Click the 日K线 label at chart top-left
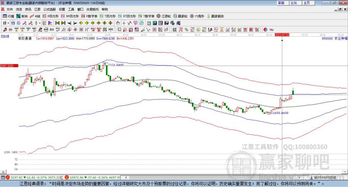Image resolution: width=348 pixels, height=187 pixels. point(5,36)
